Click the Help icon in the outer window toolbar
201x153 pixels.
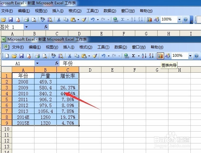pos(185,20)
